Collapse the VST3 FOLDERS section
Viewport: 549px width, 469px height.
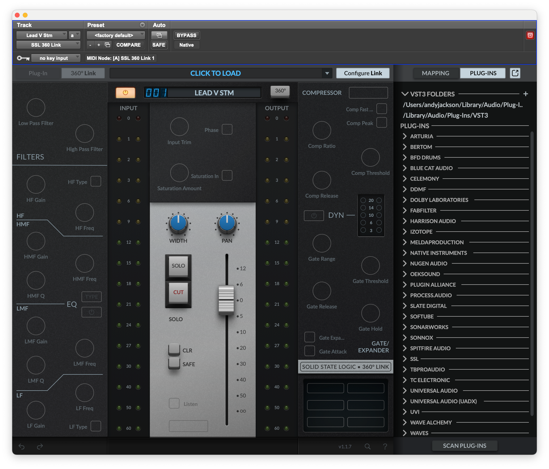tap(404, 94)
